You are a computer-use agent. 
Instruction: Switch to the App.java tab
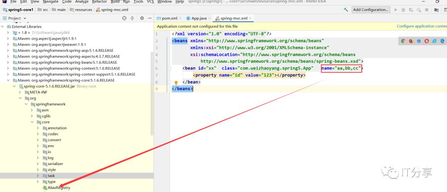[199, 18]
